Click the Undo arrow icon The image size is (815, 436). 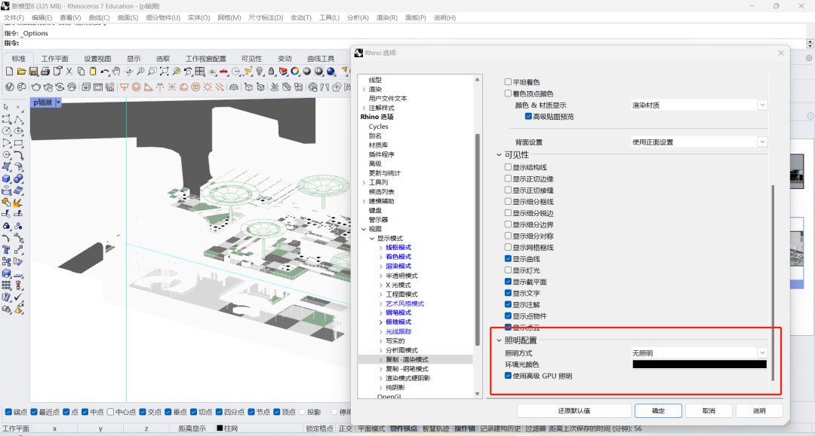point(105,72)
